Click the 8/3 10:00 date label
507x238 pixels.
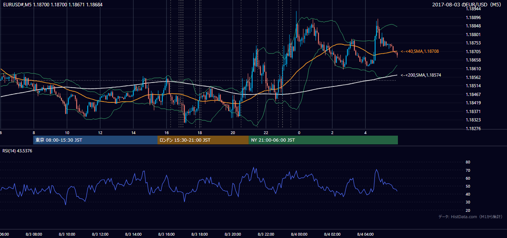[x=67, y=234]
